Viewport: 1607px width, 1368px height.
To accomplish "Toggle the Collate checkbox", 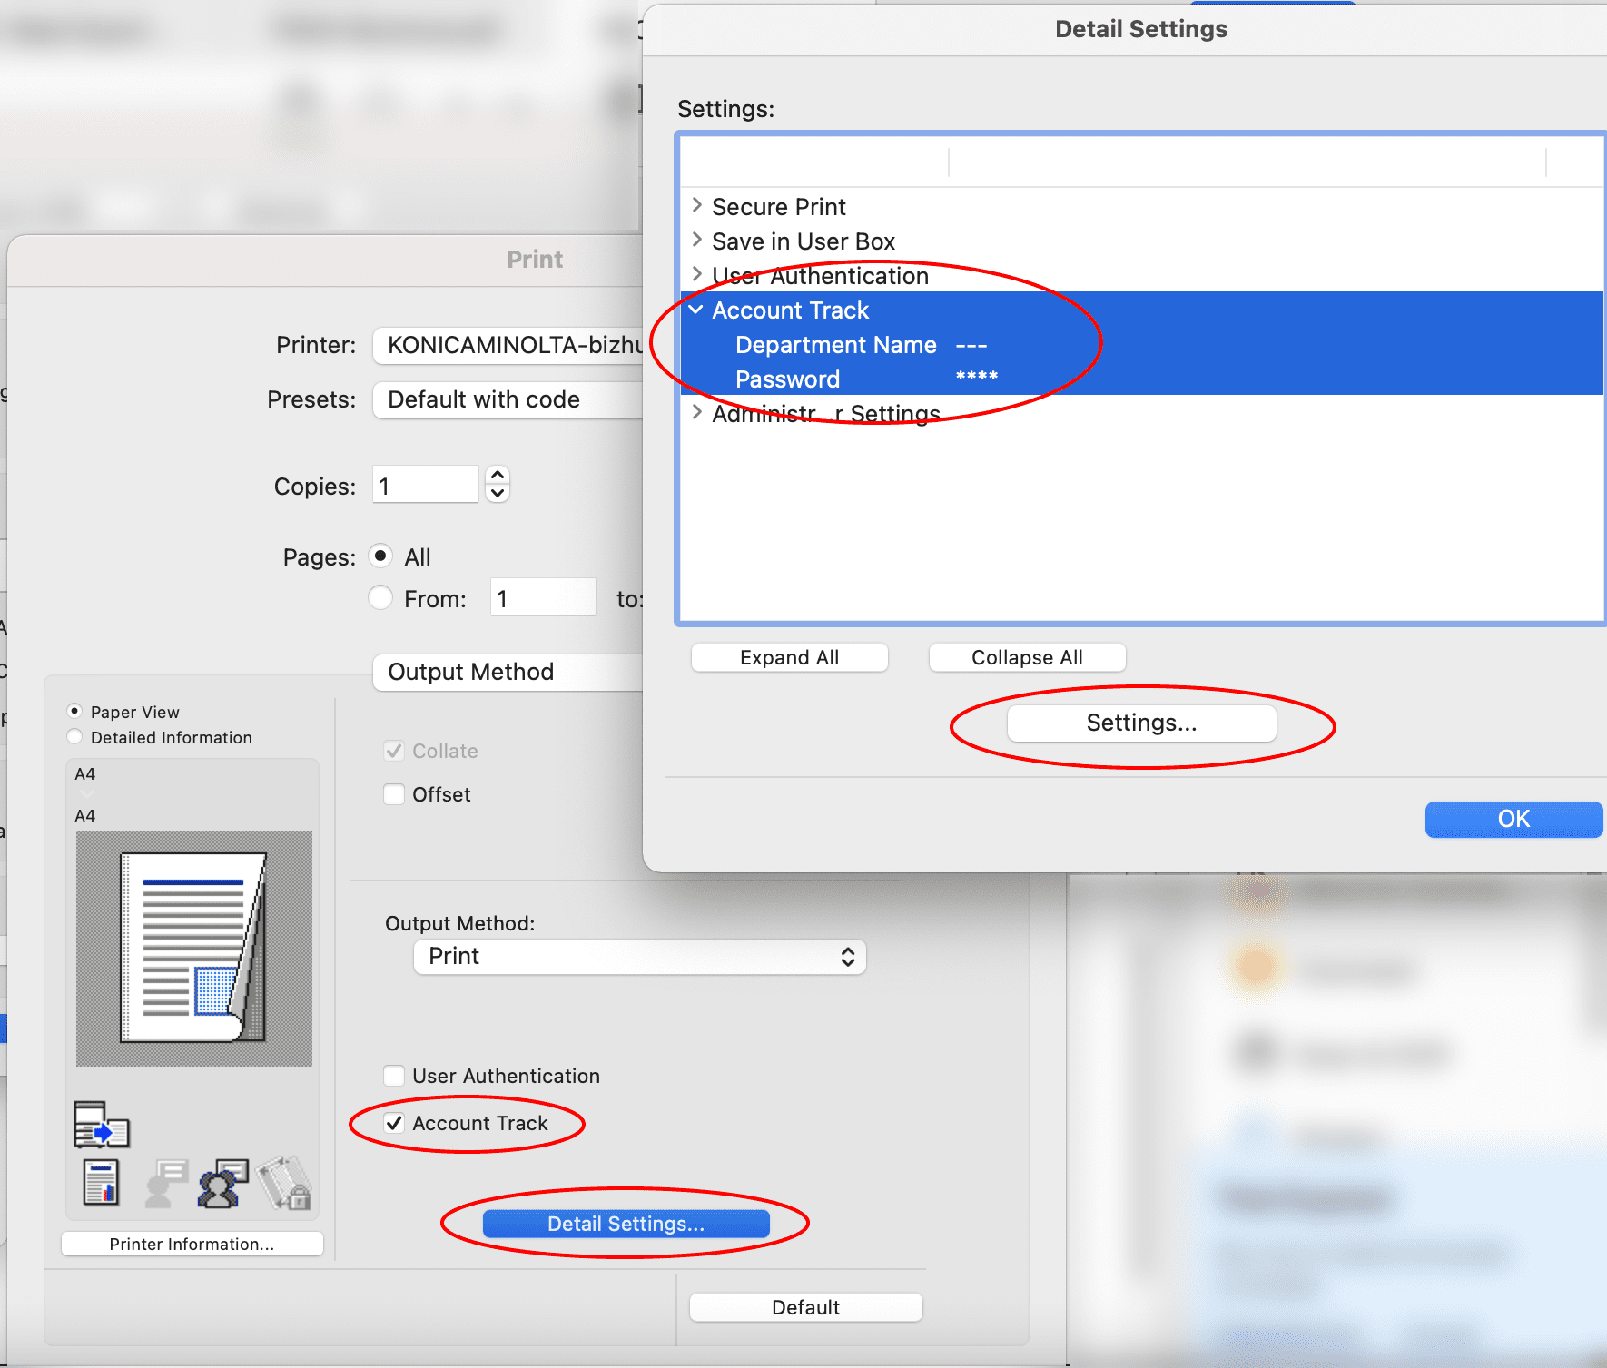I will (394, 751).
